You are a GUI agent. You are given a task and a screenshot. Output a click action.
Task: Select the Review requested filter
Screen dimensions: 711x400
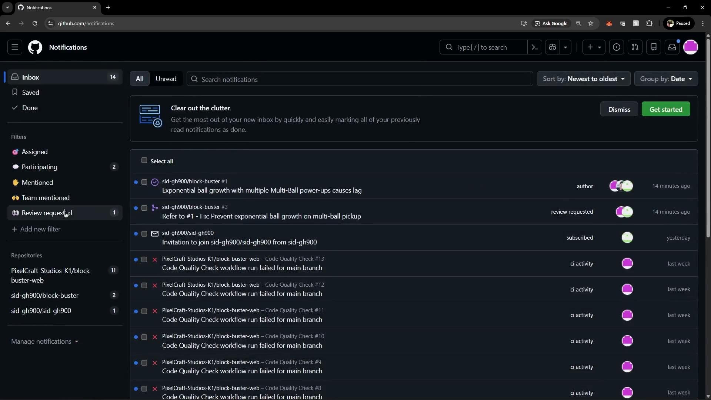pyautogui.click(x=65, y=213)
